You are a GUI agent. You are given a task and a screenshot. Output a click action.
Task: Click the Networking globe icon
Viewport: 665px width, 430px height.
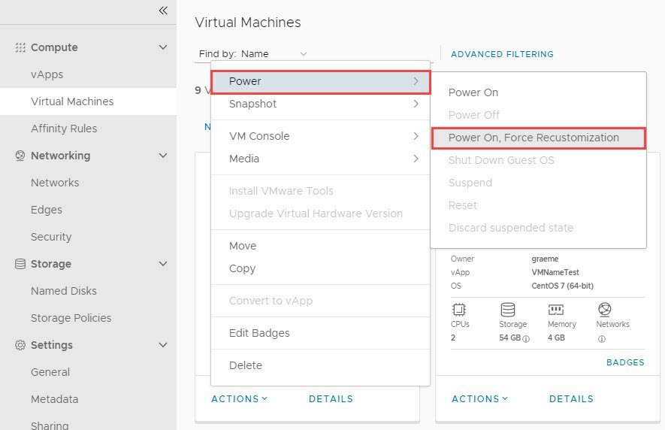coord(20,156)
